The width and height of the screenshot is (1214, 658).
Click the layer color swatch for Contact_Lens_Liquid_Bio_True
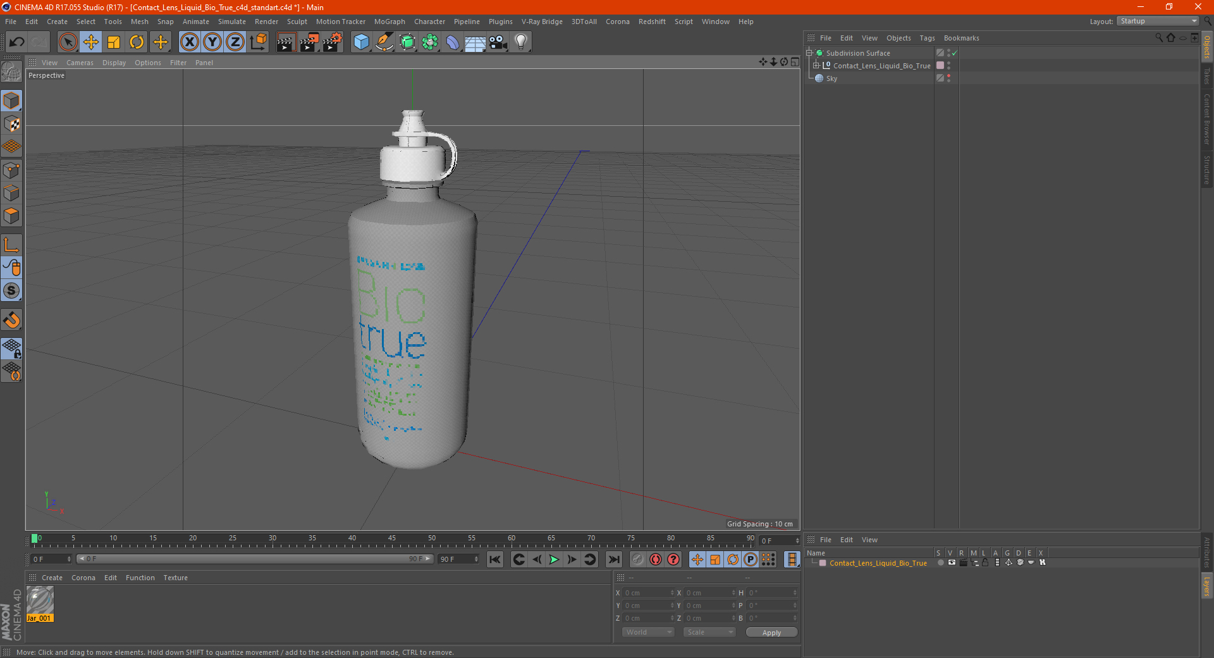coord(823,563)
